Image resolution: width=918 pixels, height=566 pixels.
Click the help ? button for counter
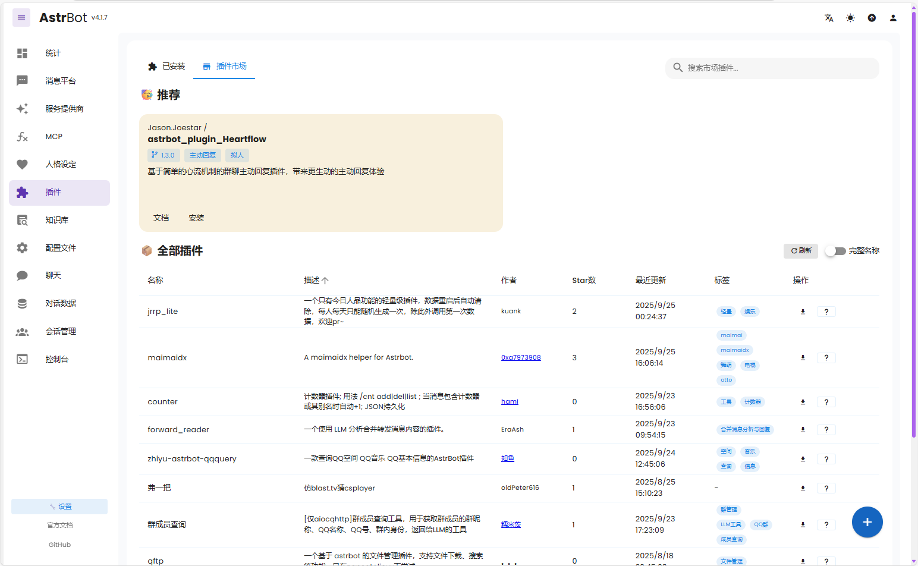826,402
